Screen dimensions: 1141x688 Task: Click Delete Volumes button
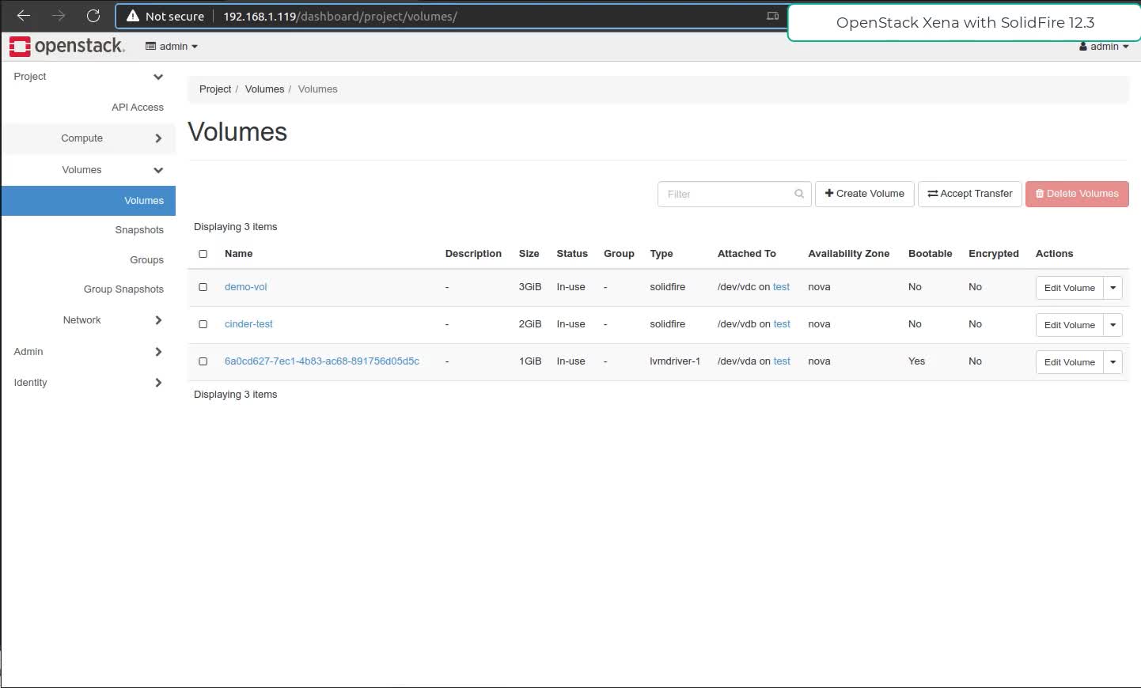[x=1077, y=194]
